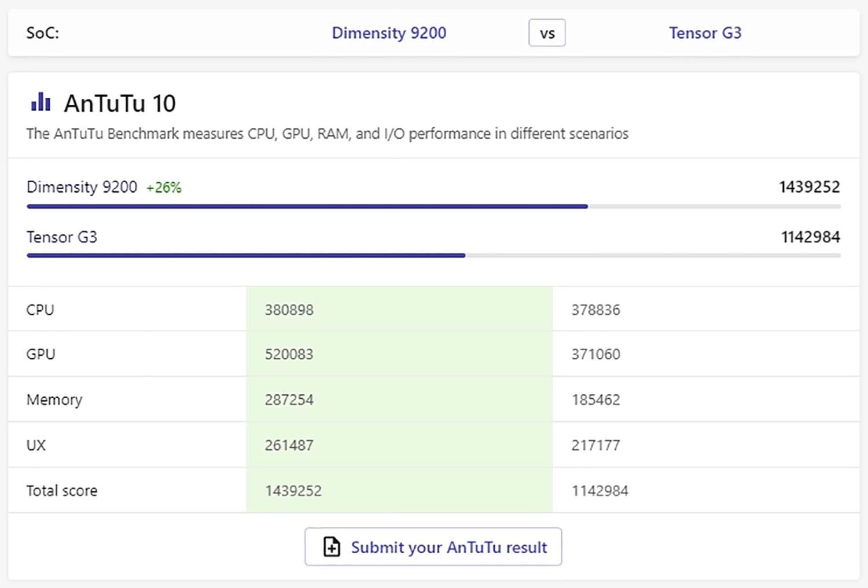Click the AnTuTu 10 heading
The width and height of the screenshot is (868, 588).
click(120, 104)
